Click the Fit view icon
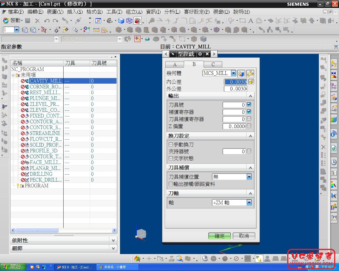 (98, 21)
